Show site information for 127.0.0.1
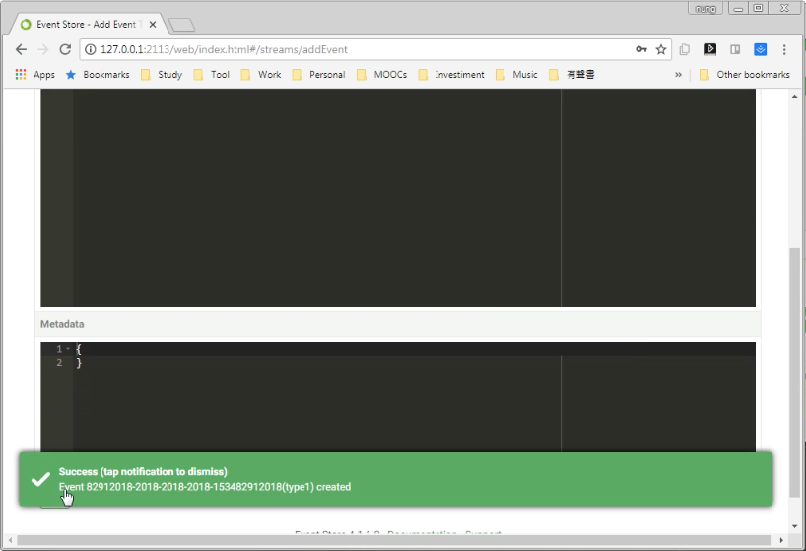806x551 pixels. (90, 49)
